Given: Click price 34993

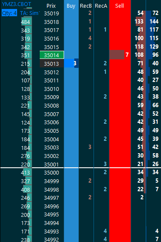Looking at the screenshot, I should [x=51, y=231].
